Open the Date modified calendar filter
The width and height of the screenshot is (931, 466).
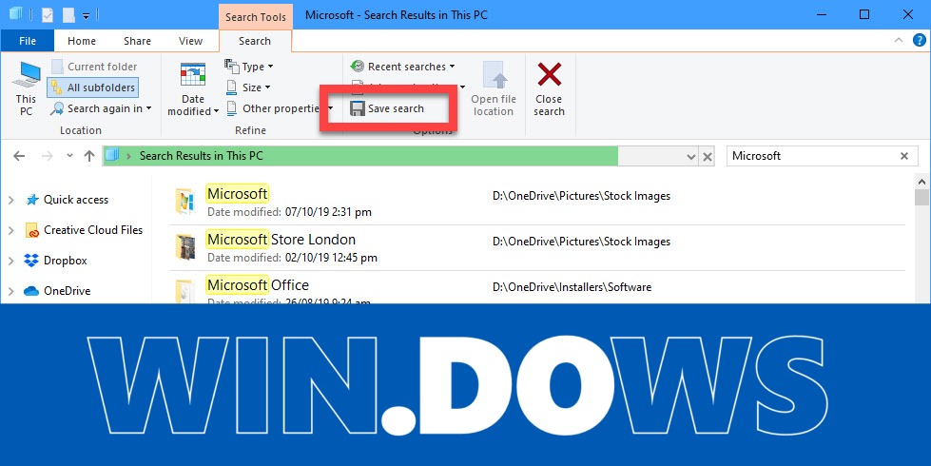193,88
